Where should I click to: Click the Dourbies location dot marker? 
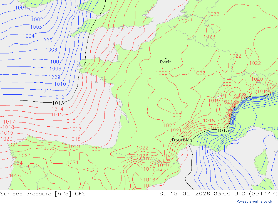182,136
